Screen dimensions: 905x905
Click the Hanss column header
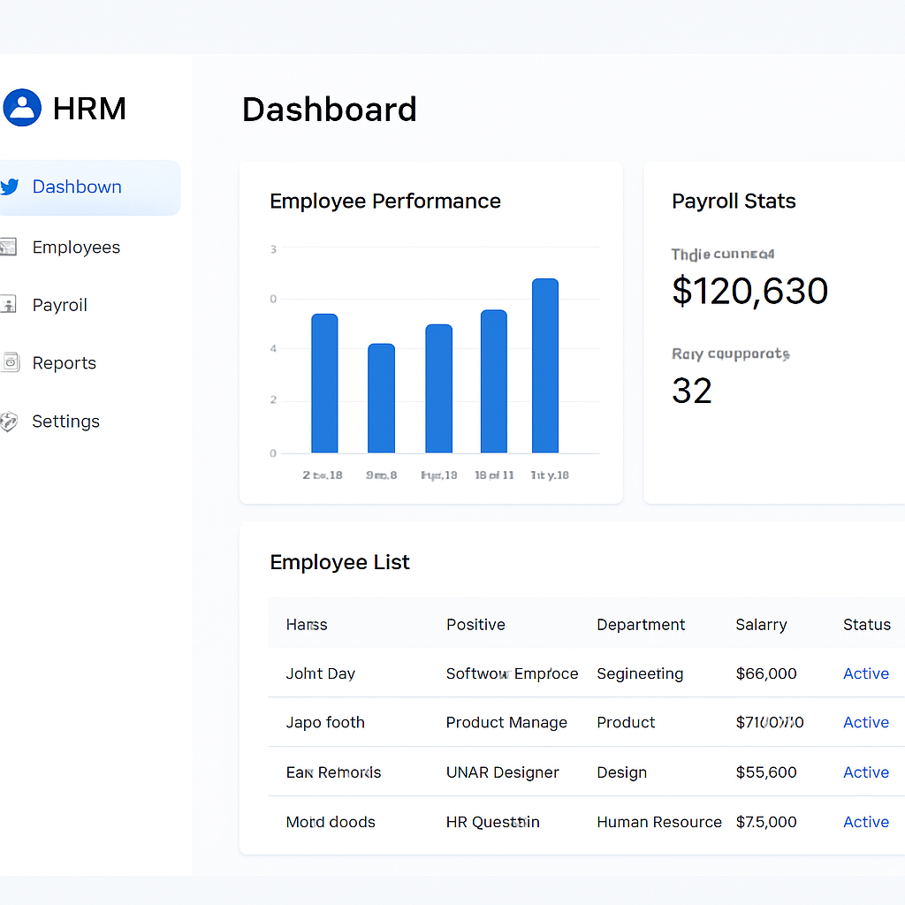coord(307,625)
